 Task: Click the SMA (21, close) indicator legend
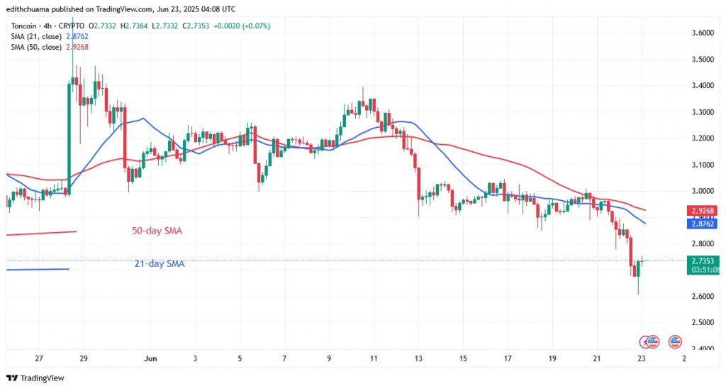[x=37, y=36]
